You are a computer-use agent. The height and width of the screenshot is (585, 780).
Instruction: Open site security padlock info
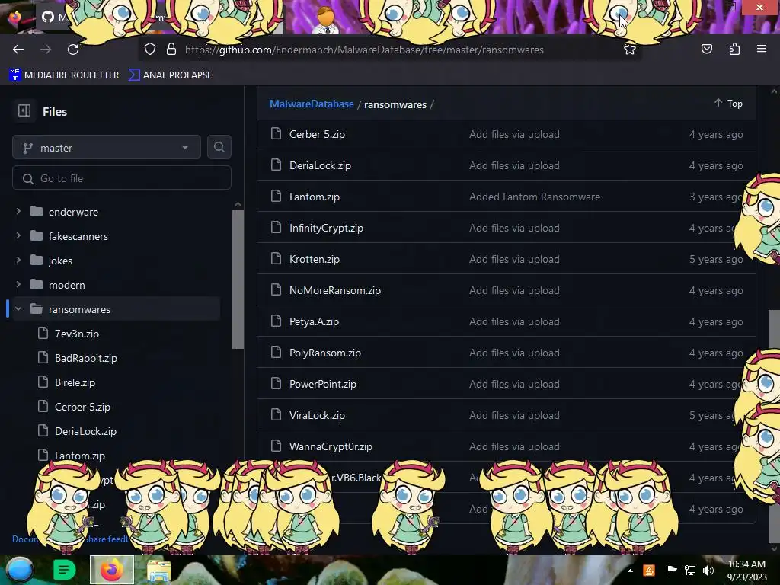(171, 50)
